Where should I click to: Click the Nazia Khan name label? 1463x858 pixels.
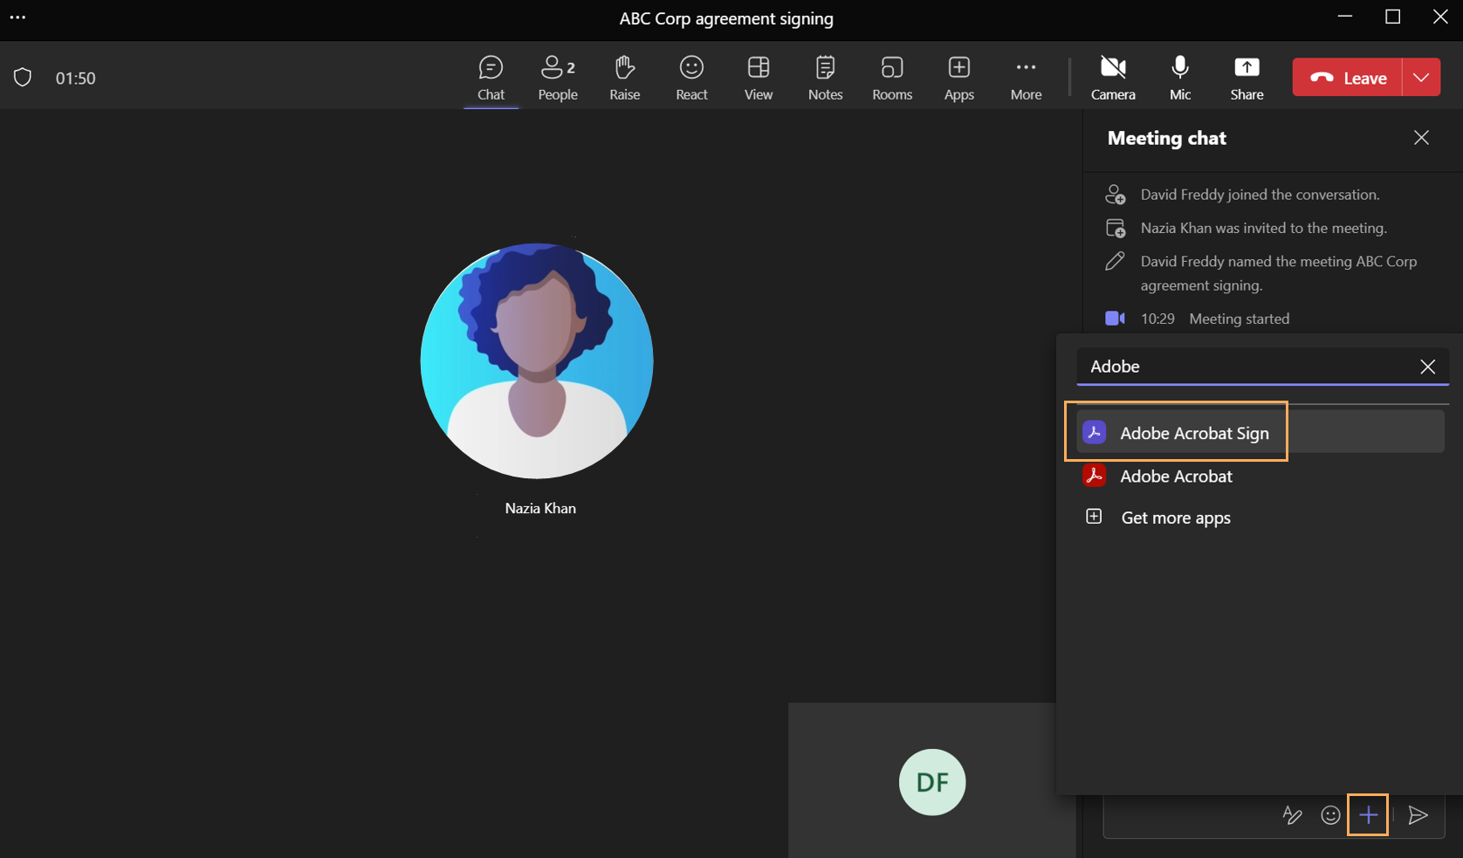point(540,508)
